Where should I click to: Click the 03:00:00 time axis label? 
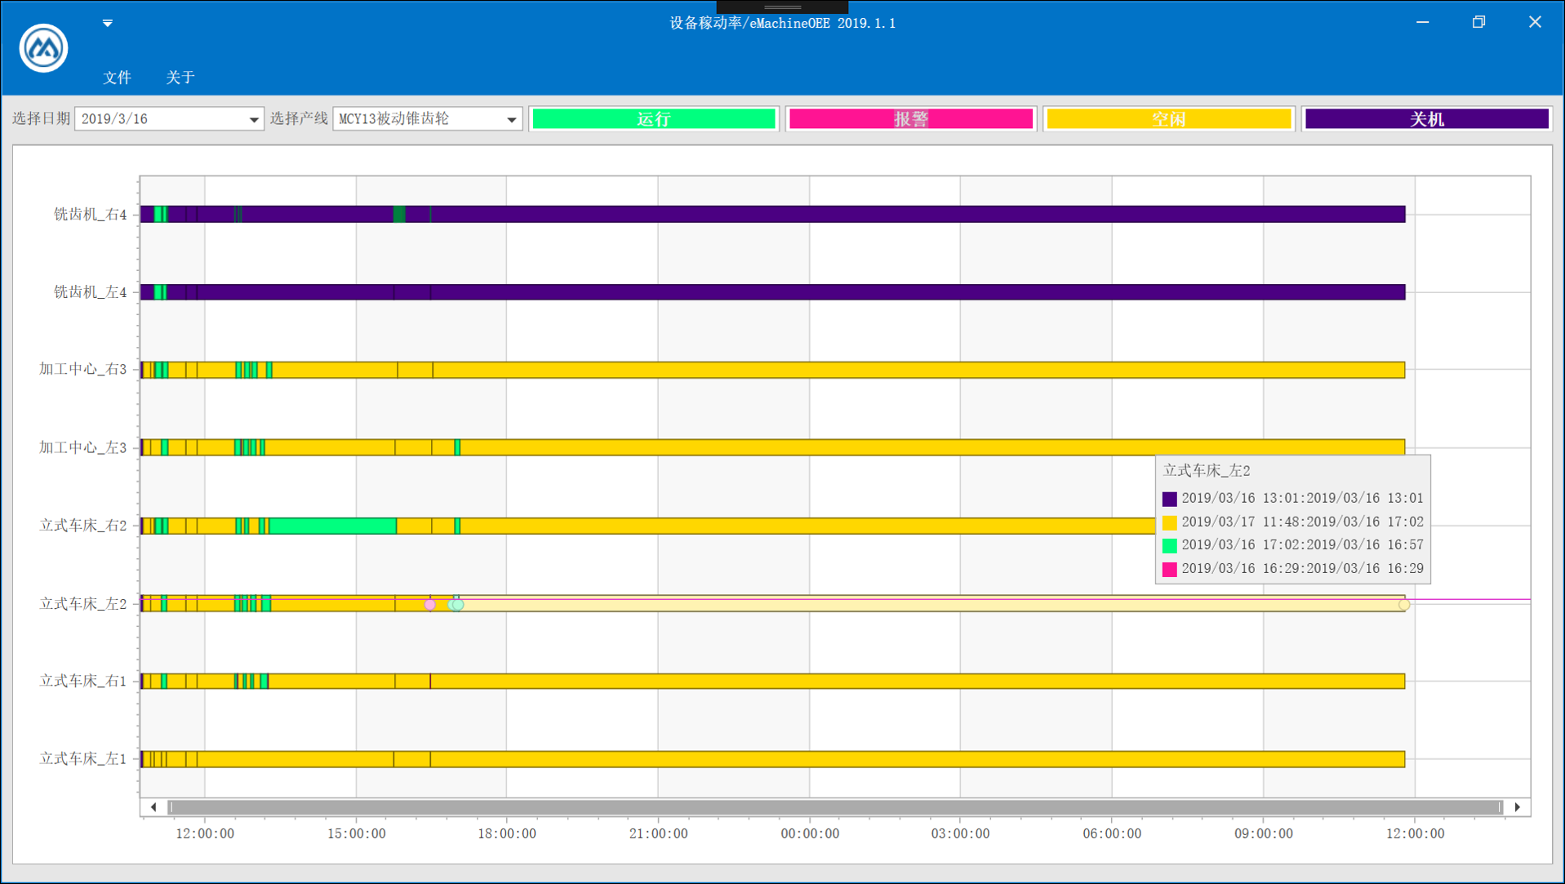961,834
